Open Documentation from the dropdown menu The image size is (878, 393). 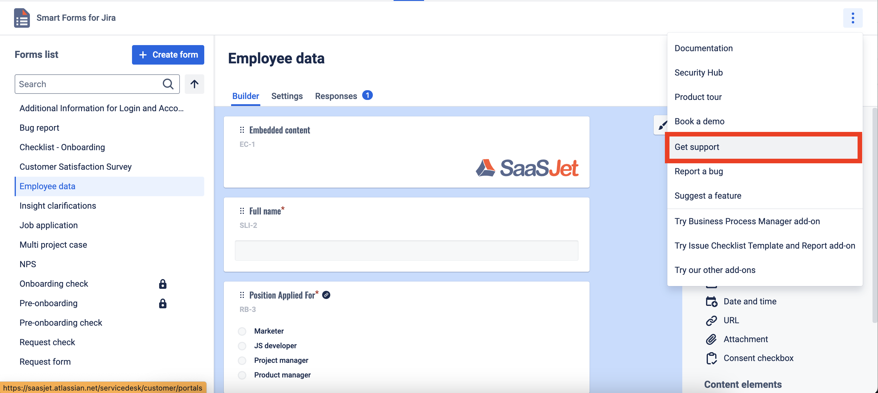click(x=704, y=48)
